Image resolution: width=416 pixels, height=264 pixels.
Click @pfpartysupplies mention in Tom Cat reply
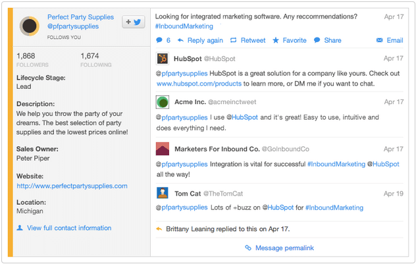point(182,207)
